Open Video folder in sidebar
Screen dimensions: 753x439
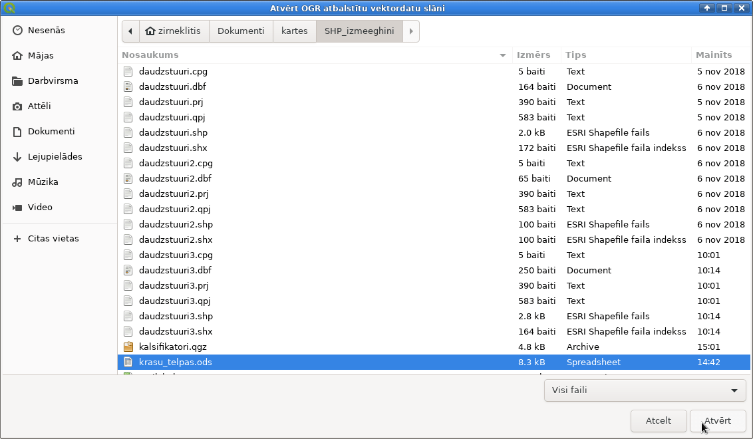coord(59,207)
